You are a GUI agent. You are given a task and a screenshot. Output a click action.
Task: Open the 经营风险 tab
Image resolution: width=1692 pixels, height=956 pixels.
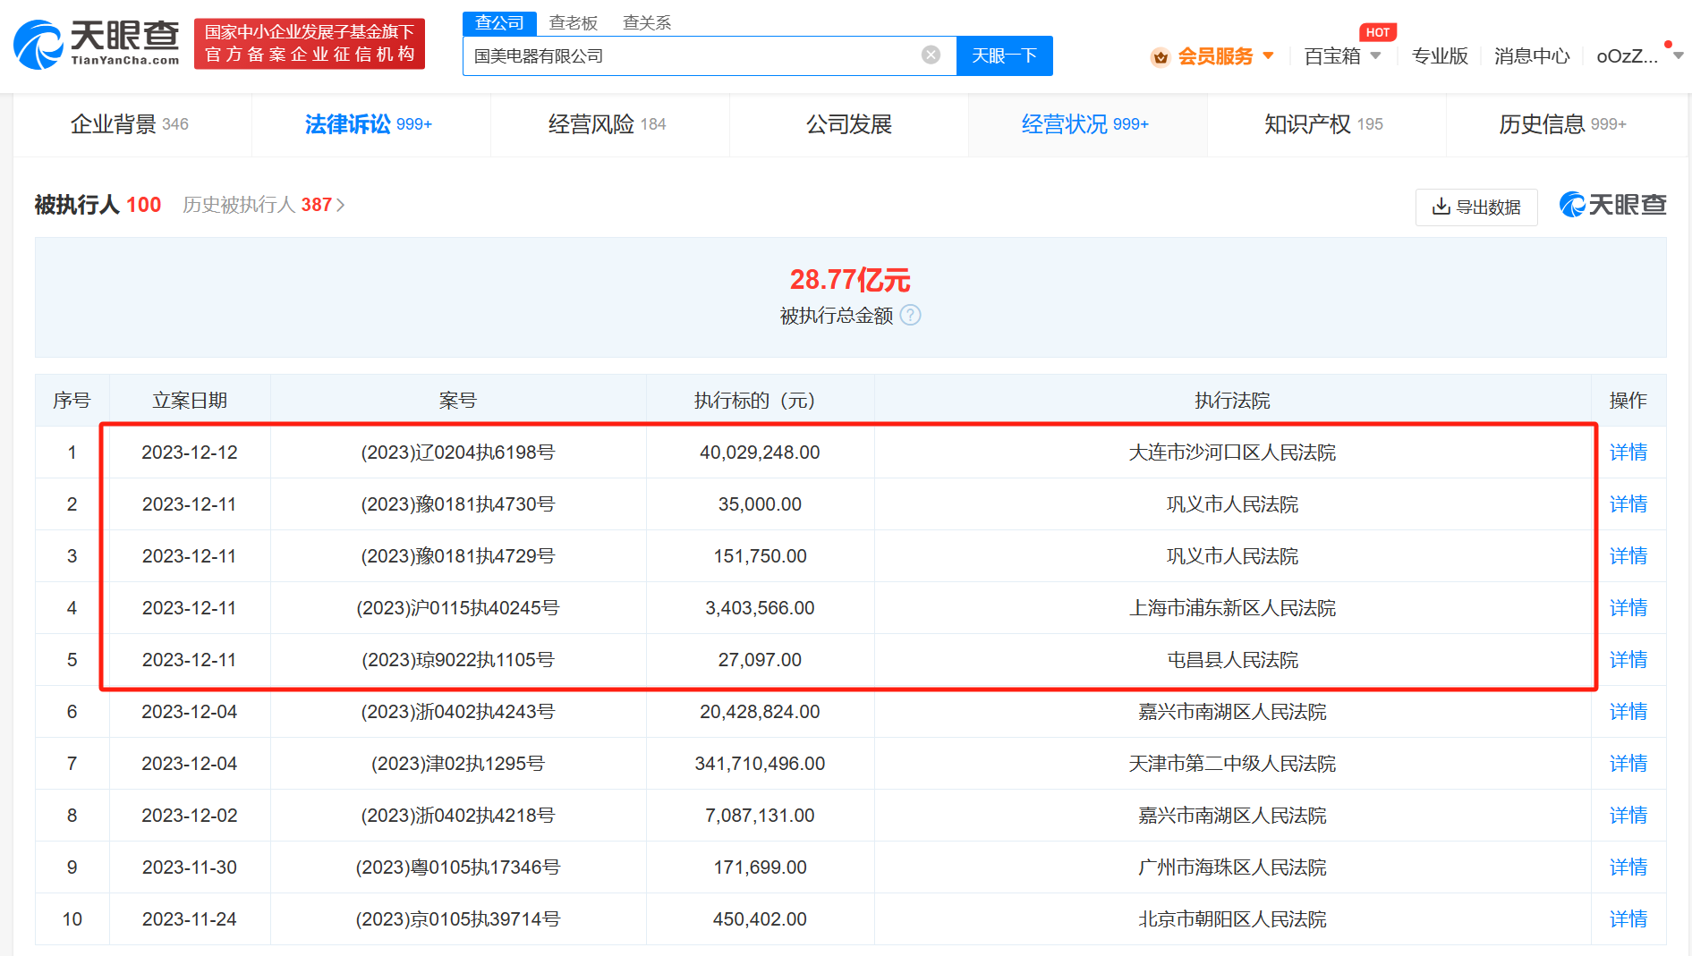607,124
